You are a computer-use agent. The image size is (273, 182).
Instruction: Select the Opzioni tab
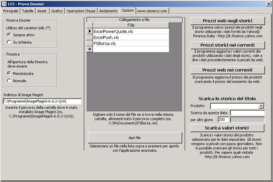point(128,11)
